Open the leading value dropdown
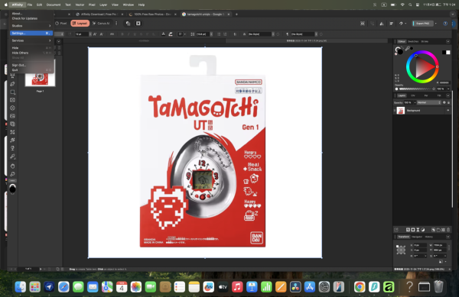This screenshot has height=297, width=459. (211, 34)
